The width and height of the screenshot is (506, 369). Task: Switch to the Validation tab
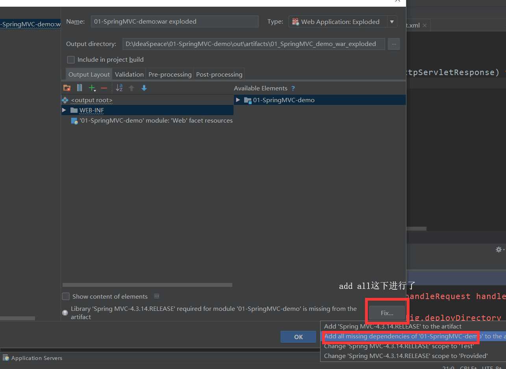pyautogui.click(x=129, y=74)
